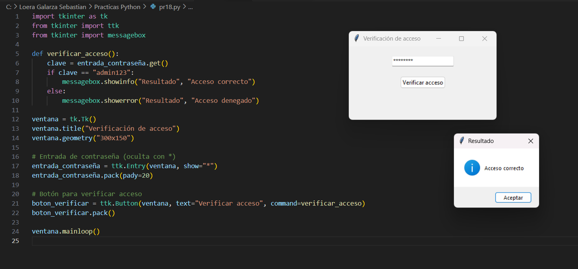Click feather icon in Verificación de acceso window
This screenshot has width=578, height=269.
[x=357, y=39]
